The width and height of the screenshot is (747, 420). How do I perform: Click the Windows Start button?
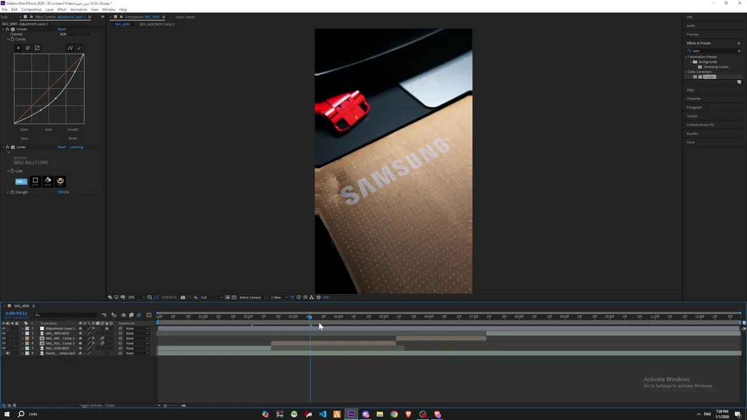pyautogui.click(x=7, y=414)
